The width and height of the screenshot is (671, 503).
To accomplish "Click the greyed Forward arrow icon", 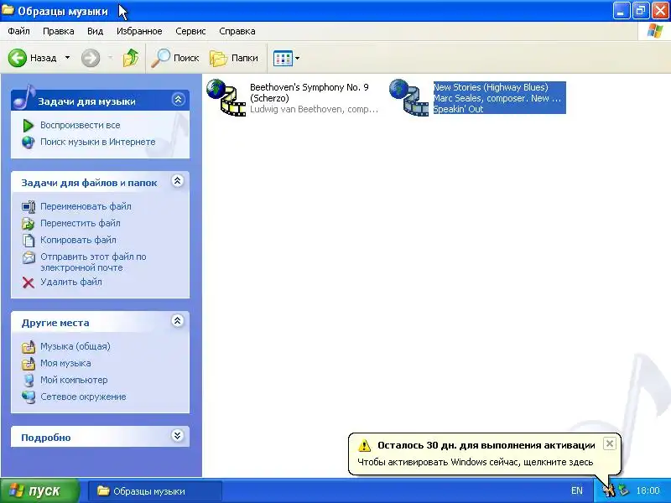I will [x=91, y=58].
